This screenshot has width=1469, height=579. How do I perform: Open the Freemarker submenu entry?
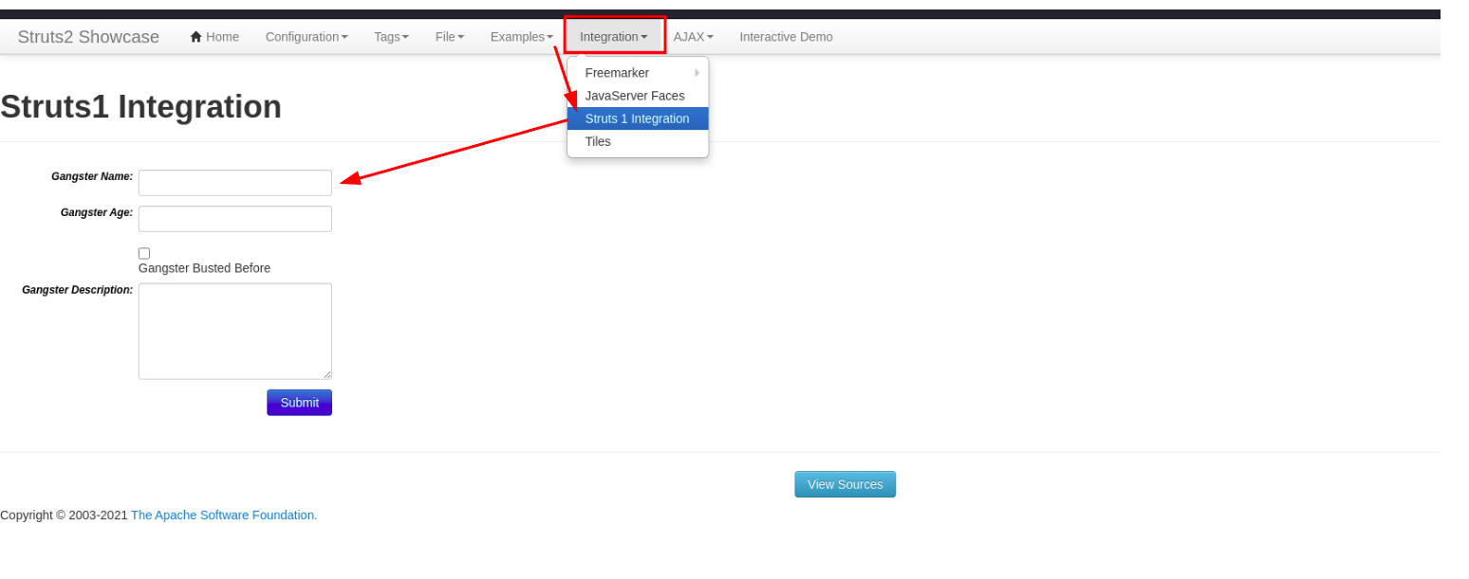638,73
